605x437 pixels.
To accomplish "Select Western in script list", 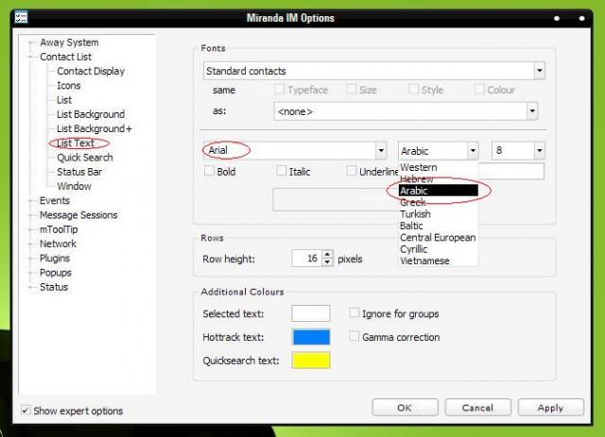I will coord(419,167).
